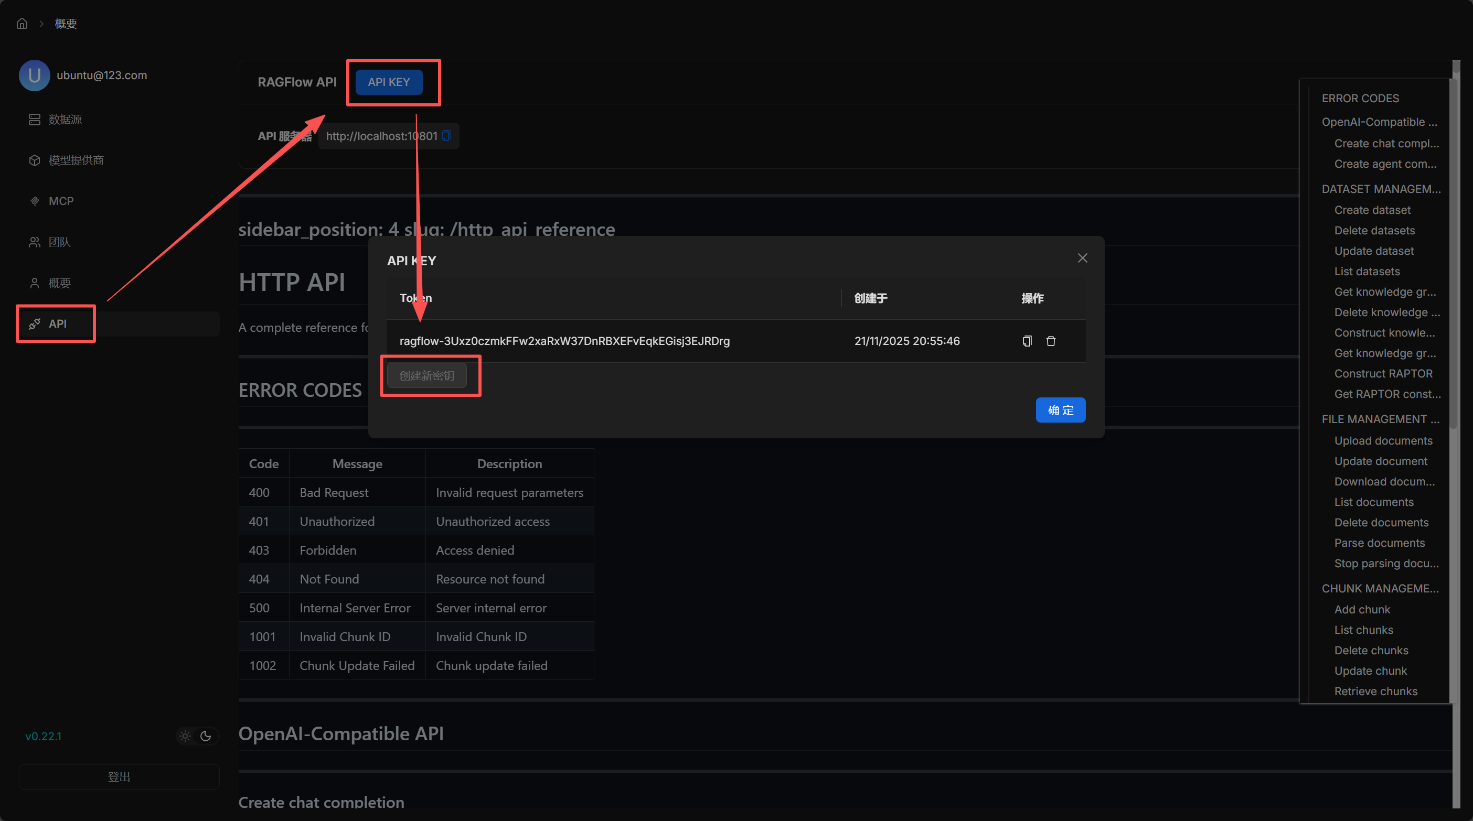Click the home icon in breadcrumb
The height and width of the screenshot is (821, 1473).
[22, 24]
